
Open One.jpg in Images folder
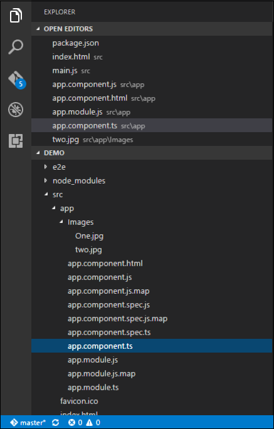[x=152, y=236]
